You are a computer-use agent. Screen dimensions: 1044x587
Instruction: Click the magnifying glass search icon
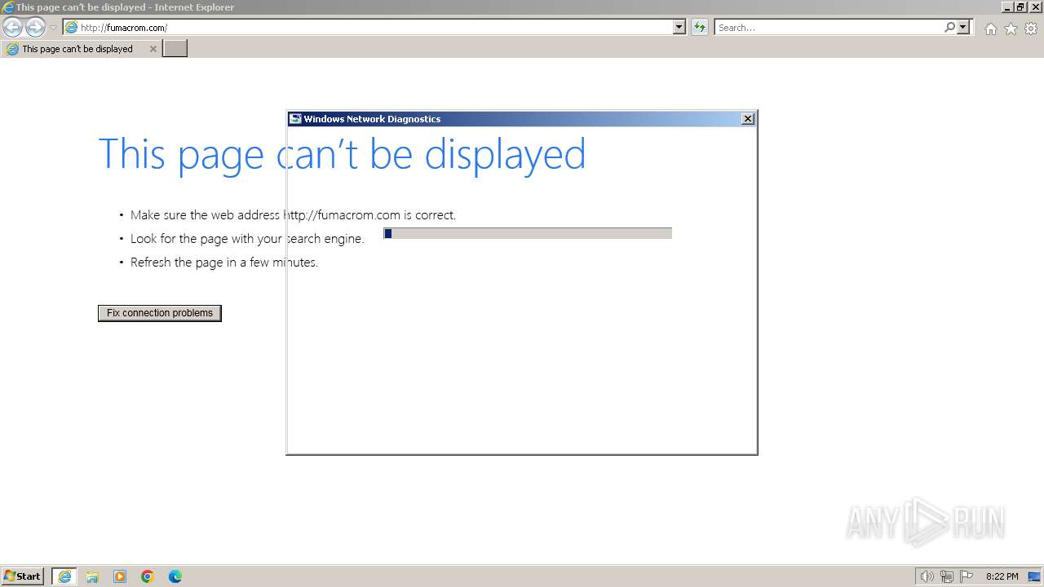[x=949, y=28]
